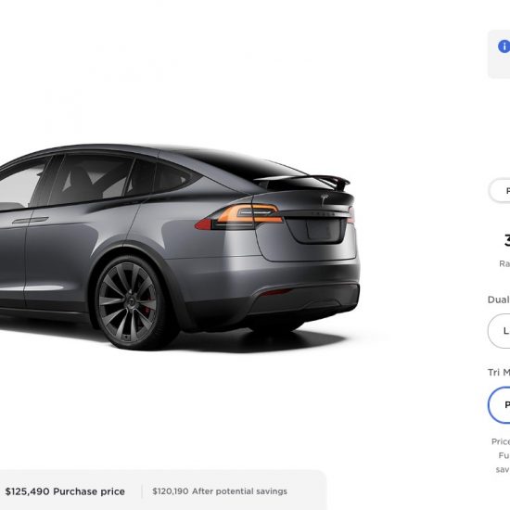Click the rear door handle

coord(30,221)
